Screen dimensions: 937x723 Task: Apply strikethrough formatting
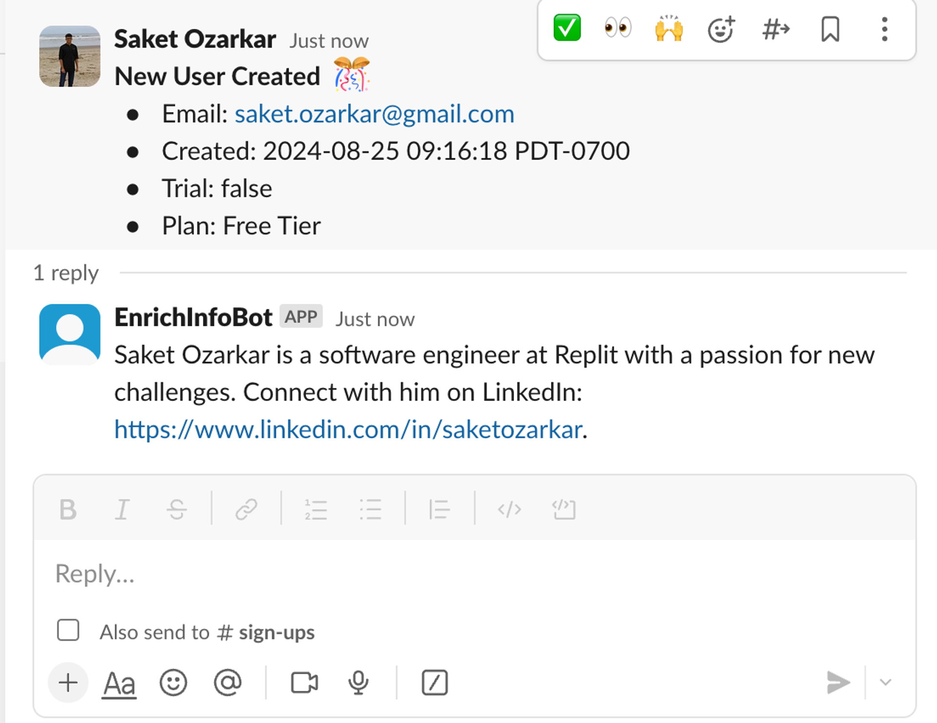tap(176, 510)
